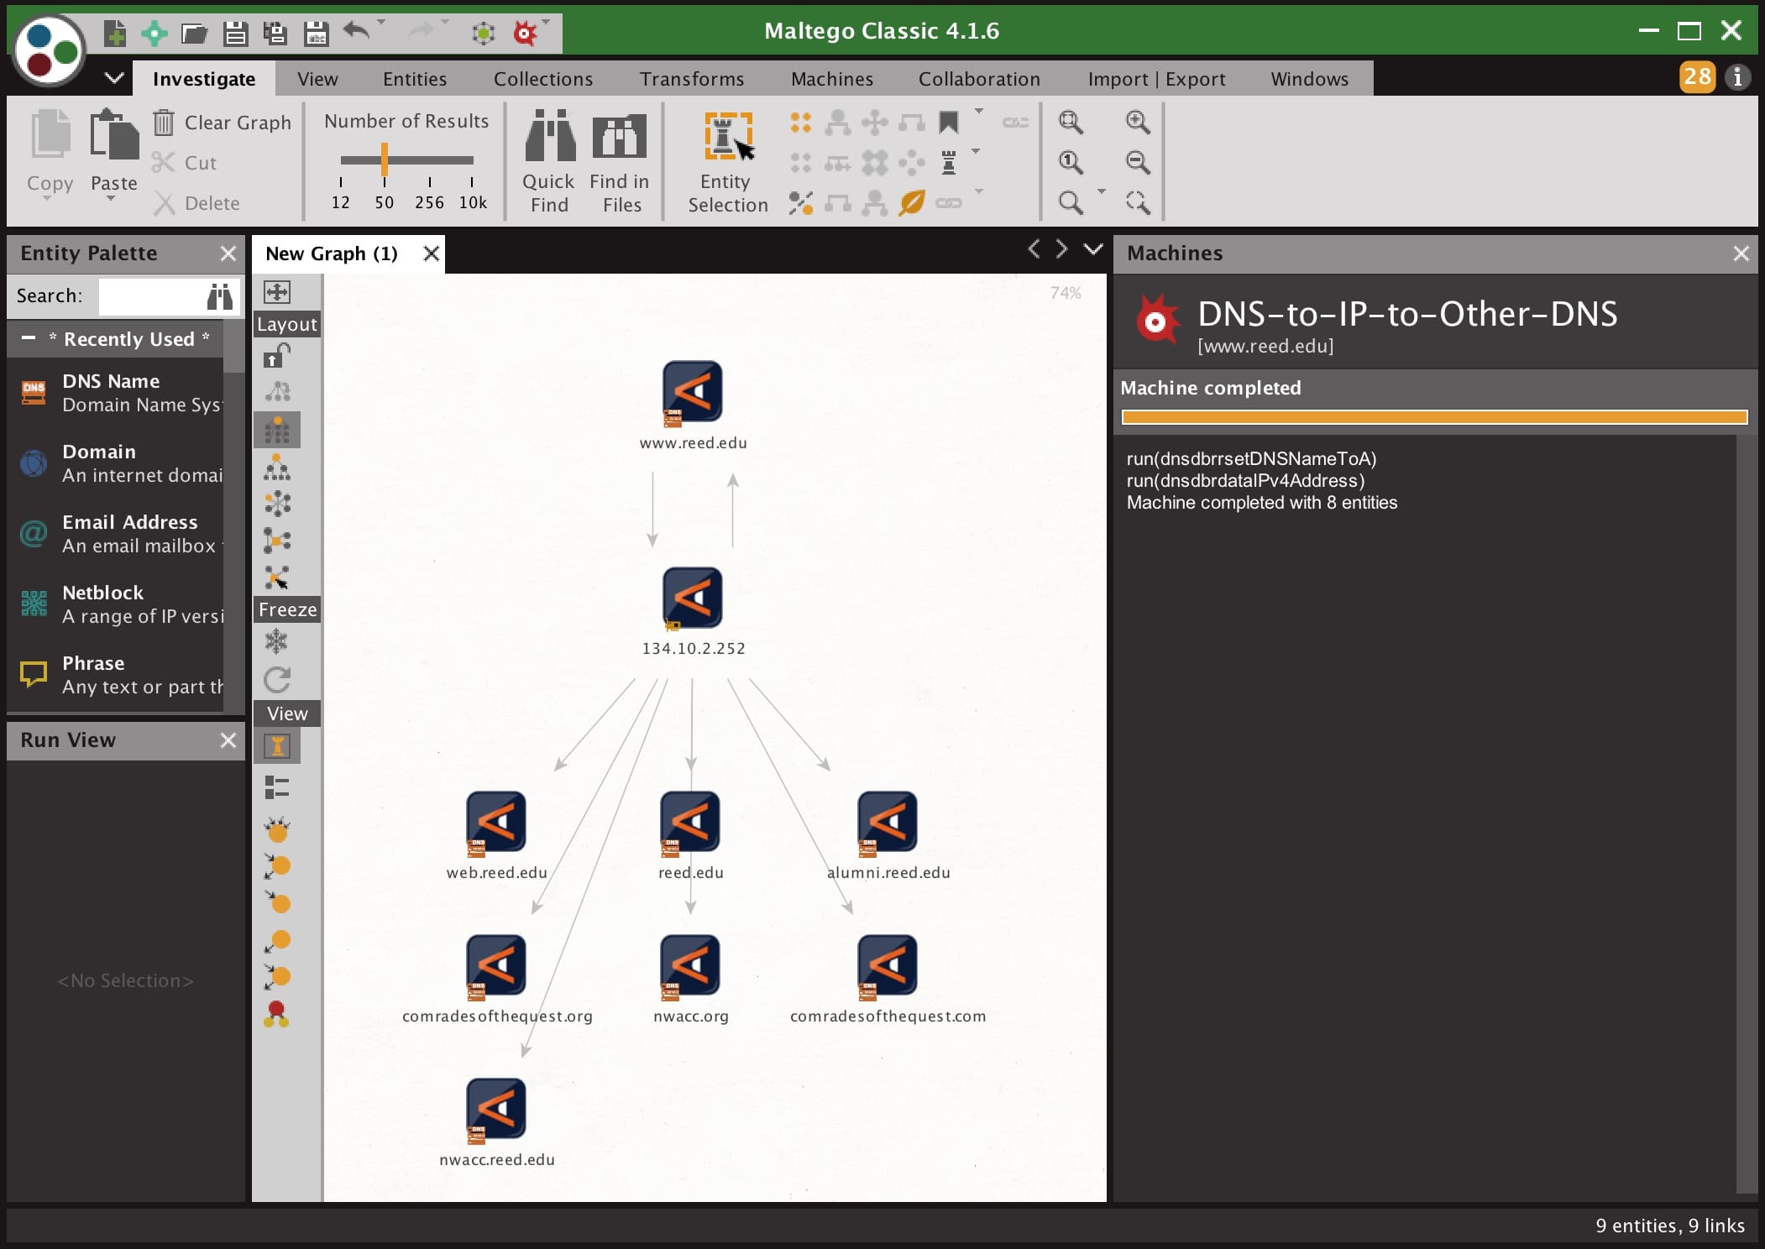Open the Copy options dropdown arrow
Image resolution: width=1765 pixels, height=1249 pixels.
click(x=47, y=200)
